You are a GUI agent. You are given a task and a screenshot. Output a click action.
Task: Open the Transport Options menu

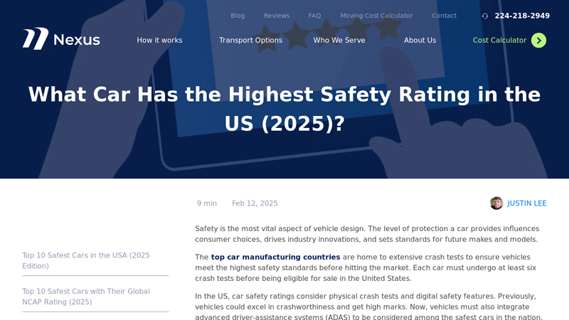pos(250,41)
